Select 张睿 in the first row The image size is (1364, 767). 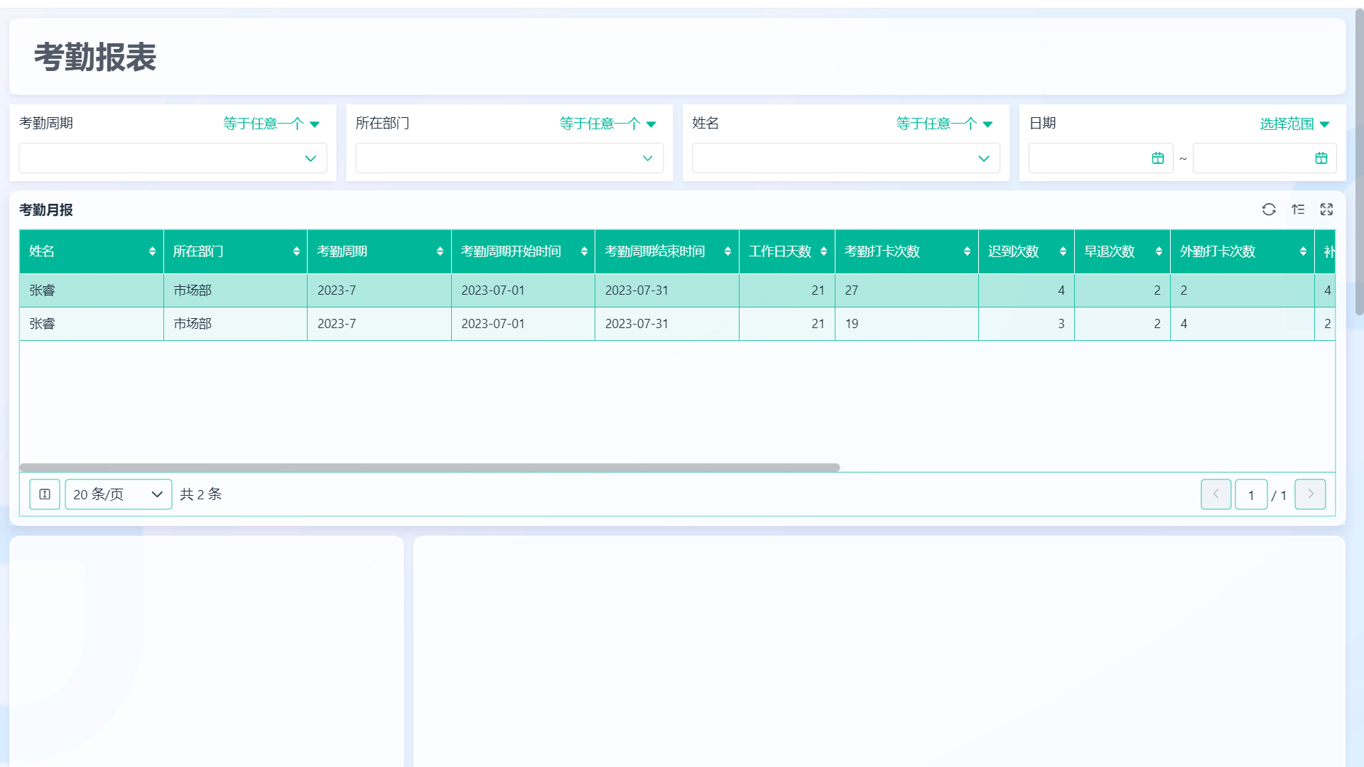point(42,290)
